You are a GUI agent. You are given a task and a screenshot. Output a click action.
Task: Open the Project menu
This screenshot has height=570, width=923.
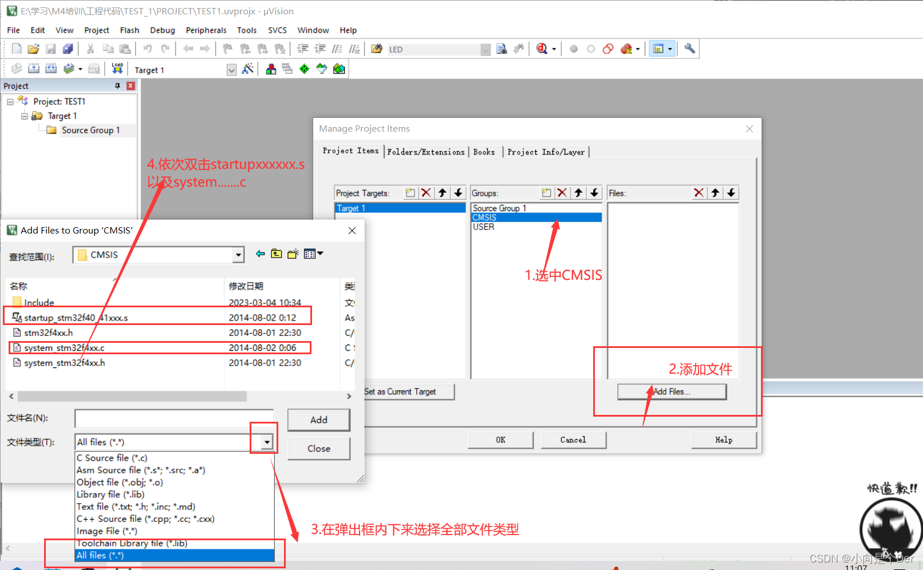(96, 30)
